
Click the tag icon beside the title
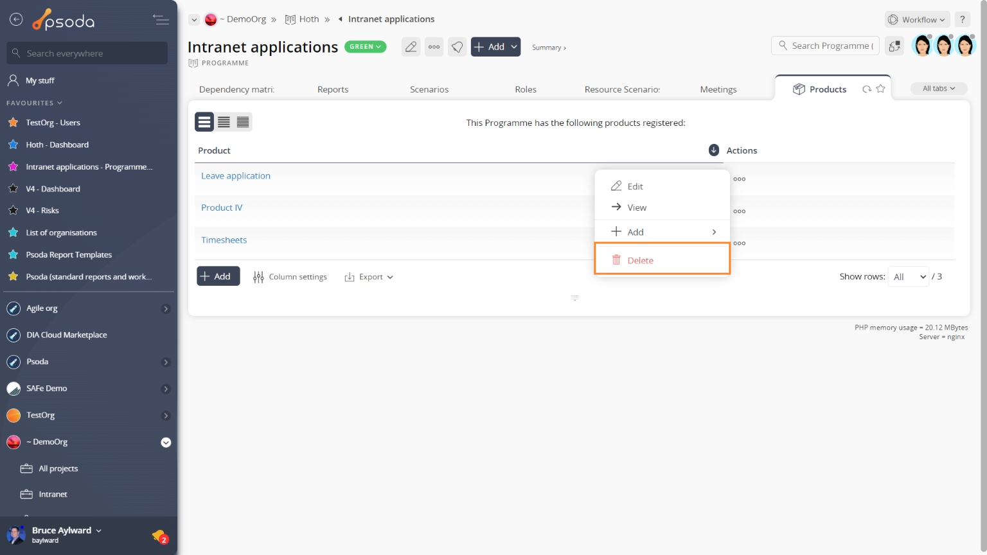(x=457, y=47)
